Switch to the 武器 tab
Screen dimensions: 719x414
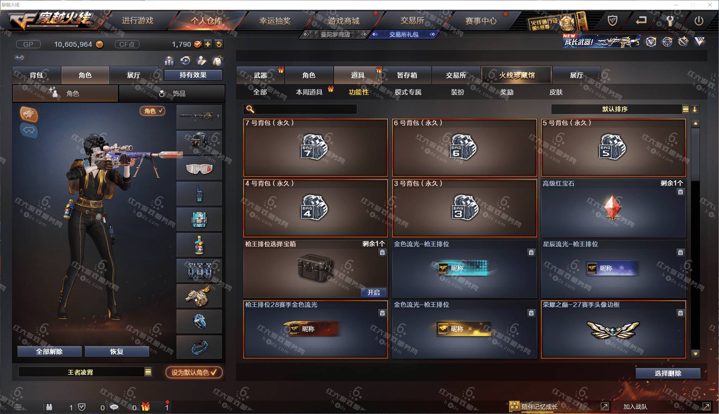pos(260,75)
